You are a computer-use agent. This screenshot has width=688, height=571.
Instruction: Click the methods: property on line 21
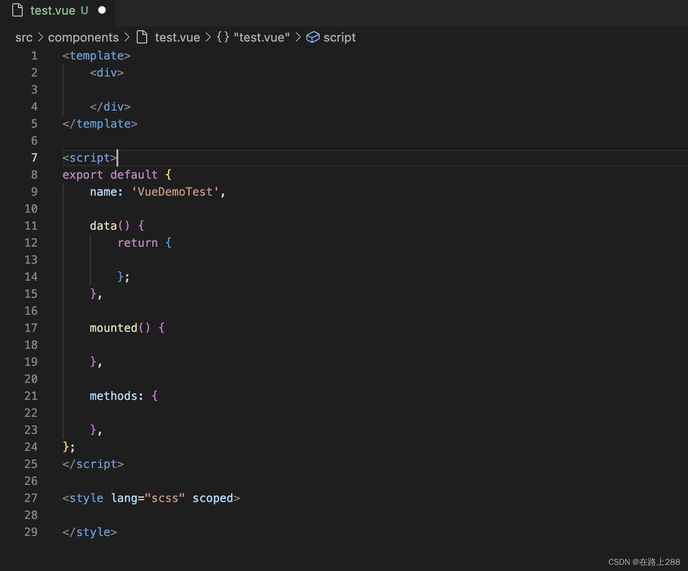click(x=116, y=396)
